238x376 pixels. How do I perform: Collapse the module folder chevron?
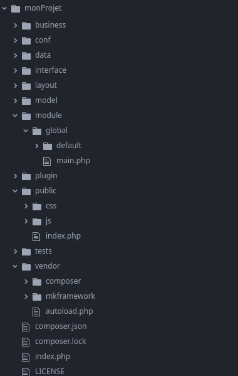[x=15, y=115]
